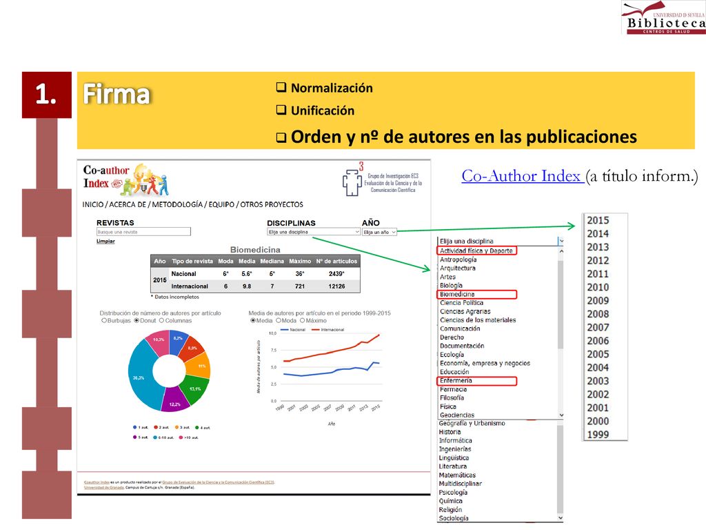
Task: Click the upper discipline list scrollbar
Action: click(x=561, y=304)
